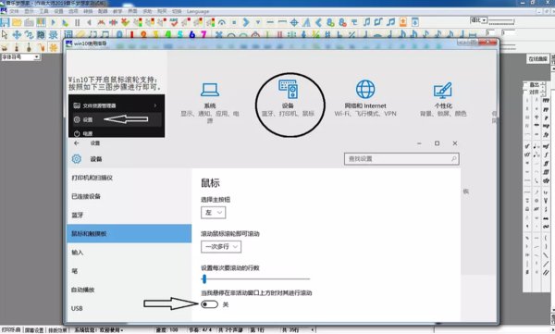Click the scroll lines slider handle
This screenshot has width=555, height=334.
[204, 279]
